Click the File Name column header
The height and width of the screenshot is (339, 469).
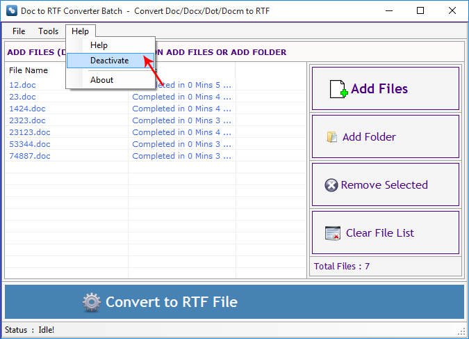[28, 70]
